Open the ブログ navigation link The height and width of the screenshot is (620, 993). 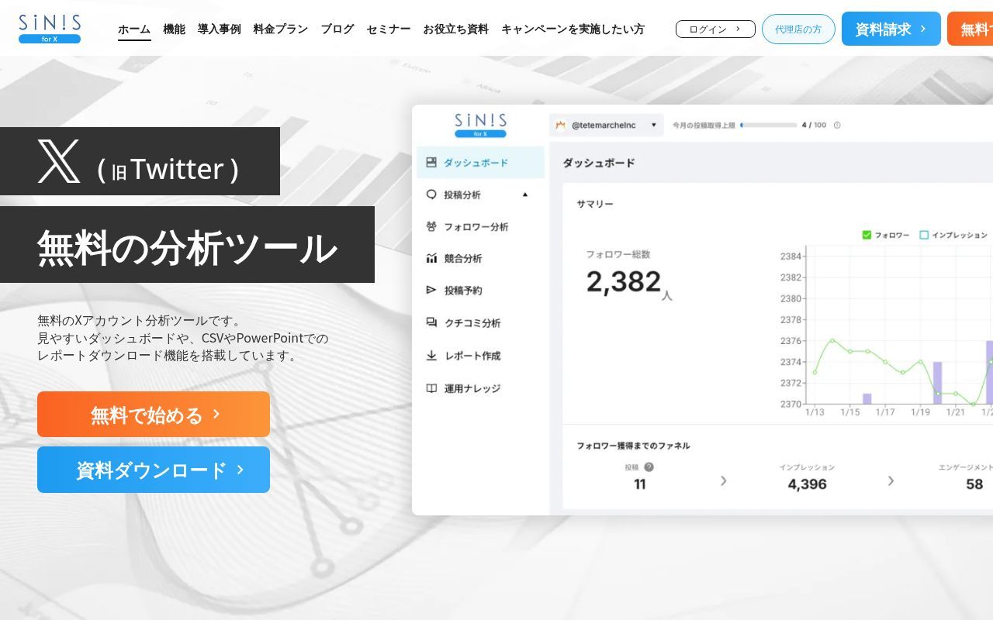(x=337, y=29)
